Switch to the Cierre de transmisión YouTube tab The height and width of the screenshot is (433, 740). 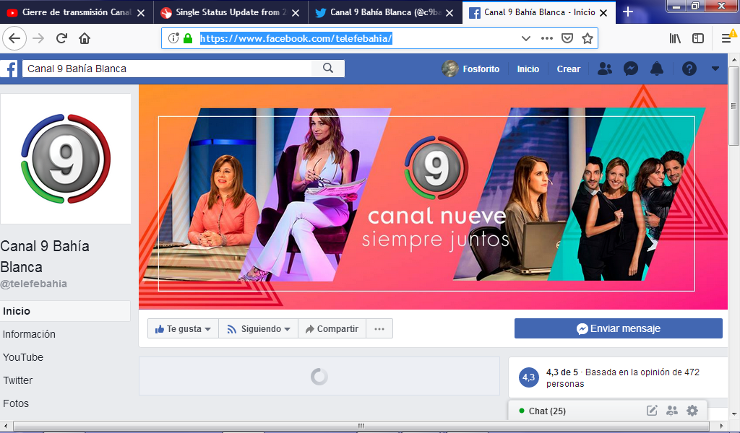(77, 12)
